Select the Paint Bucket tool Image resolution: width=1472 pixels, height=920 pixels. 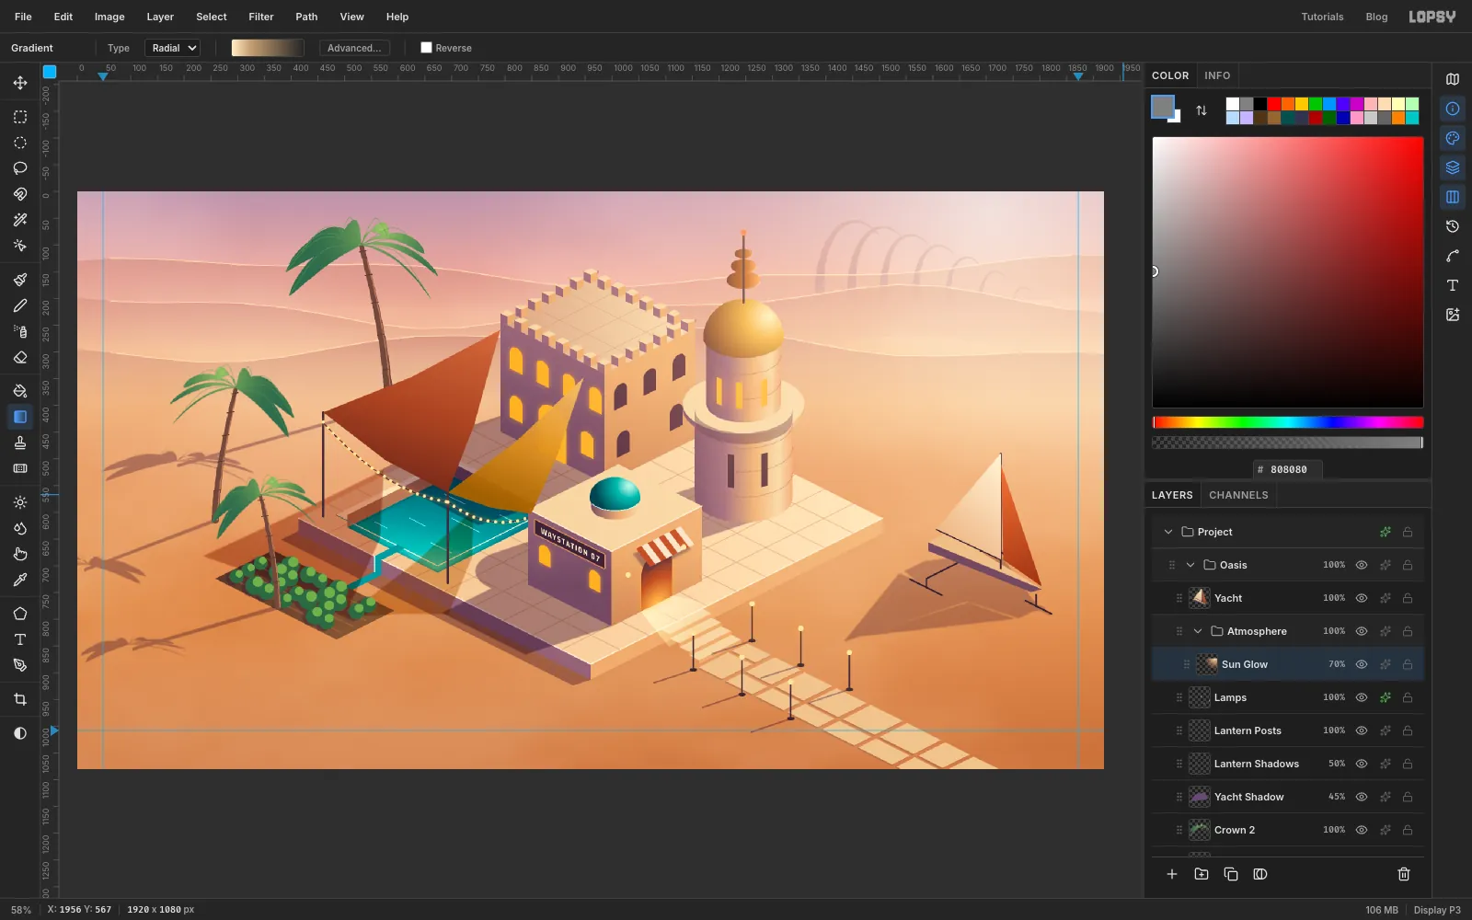coord(20,391)
